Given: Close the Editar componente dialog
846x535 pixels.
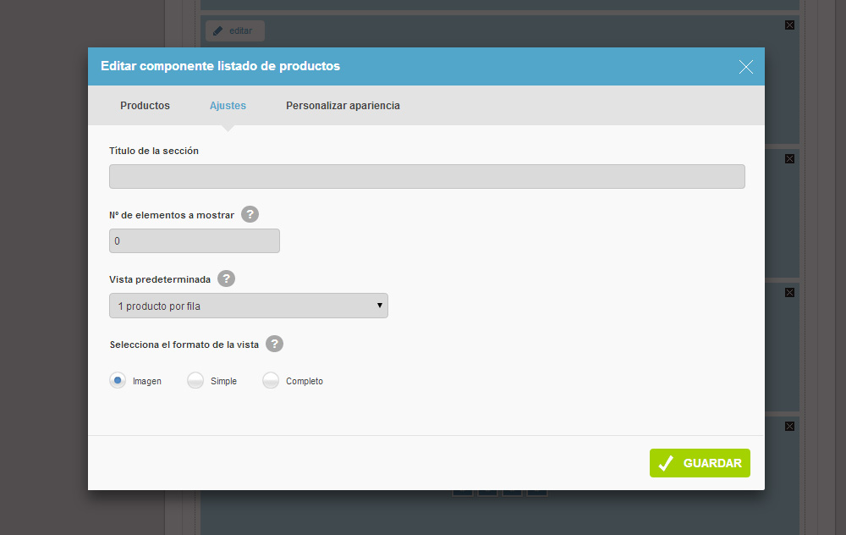Looking at the screenshot, I should pyautogui.click(x=745, y=66).
